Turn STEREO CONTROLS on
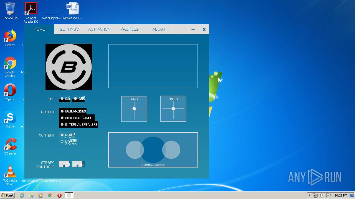 click(64, 164)
